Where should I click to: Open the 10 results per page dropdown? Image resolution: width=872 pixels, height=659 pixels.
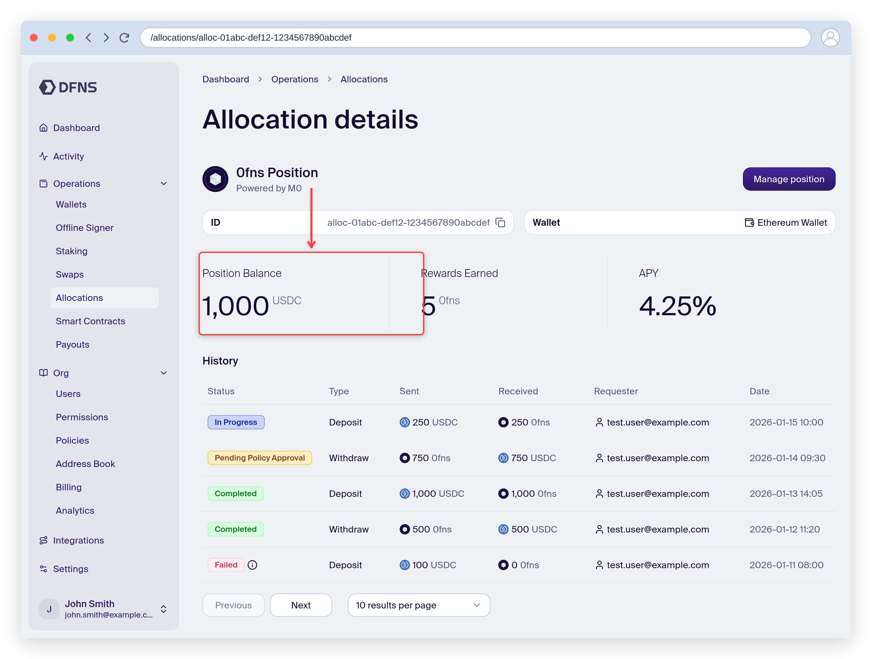[419, 605]
